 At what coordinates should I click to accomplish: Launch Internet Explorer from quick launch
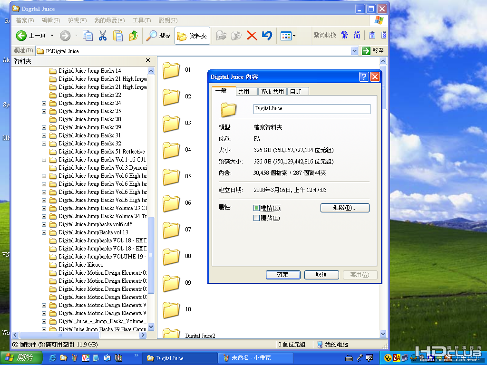click(x=53, y=358)
